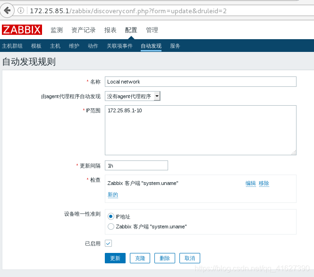The width and height of the screenshot is (314, 277).
Task: Open the site information icon in address bar
Action: pos(21,10)
